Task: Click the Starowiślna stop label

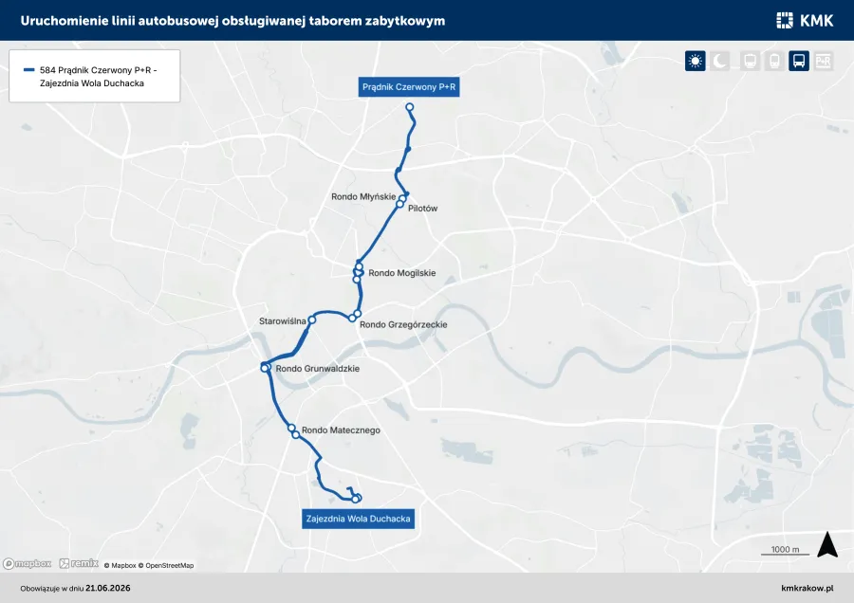Action: 283,321
